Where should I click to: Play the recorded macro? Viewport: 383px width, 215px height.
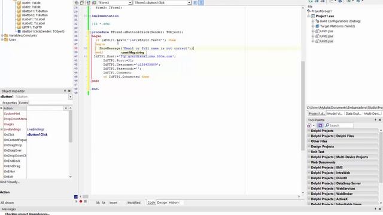click(76, 201)
